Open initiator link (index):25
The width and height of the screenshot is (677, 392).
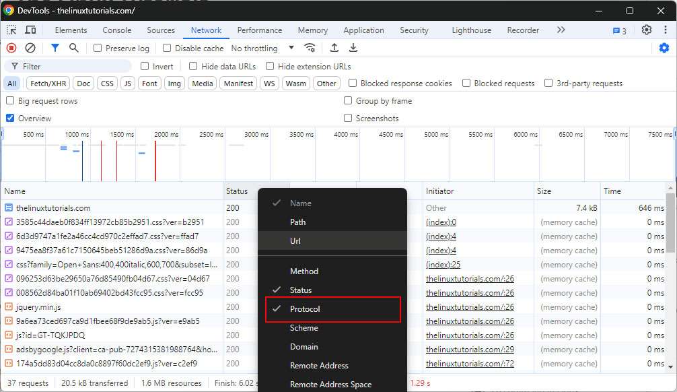pos(443,265)
